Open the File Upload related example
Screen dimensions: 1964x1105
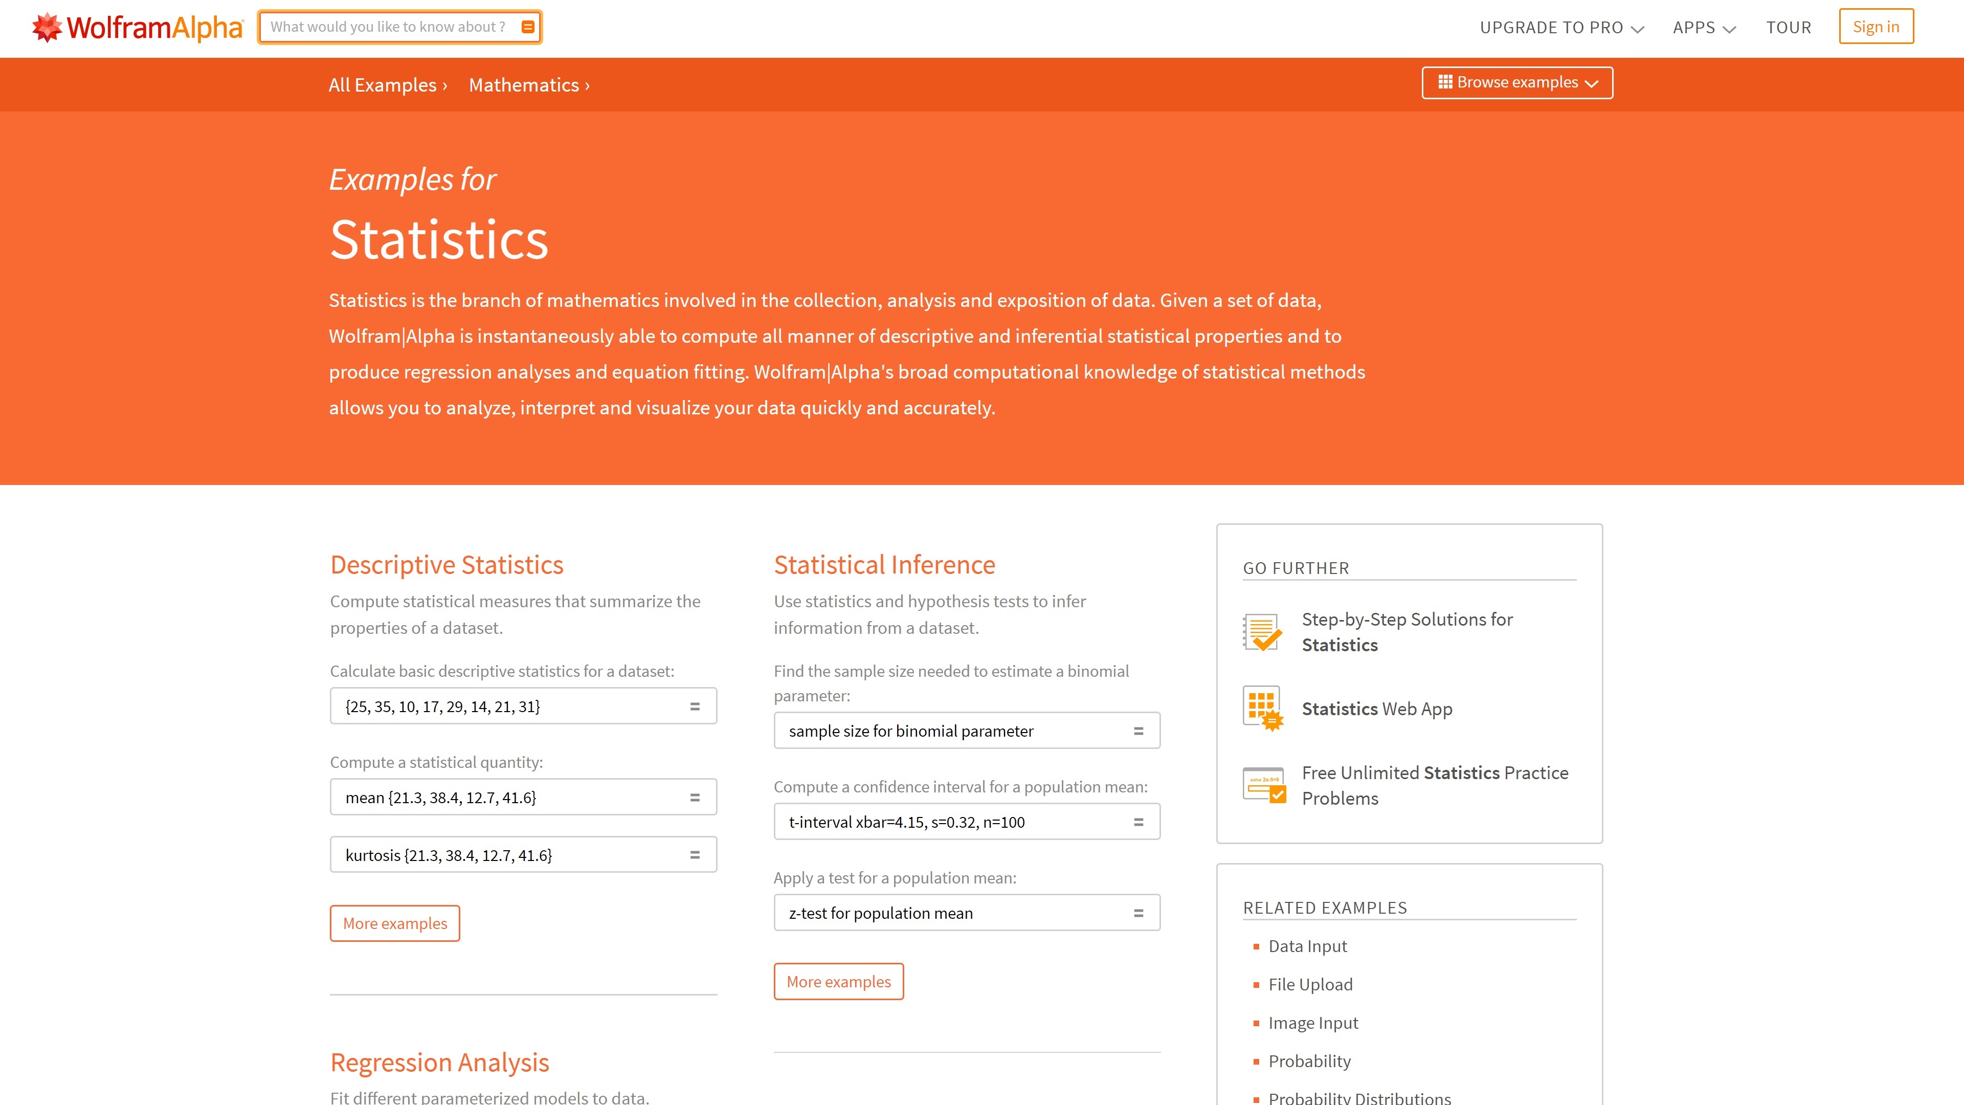(x=1310, y=984)
